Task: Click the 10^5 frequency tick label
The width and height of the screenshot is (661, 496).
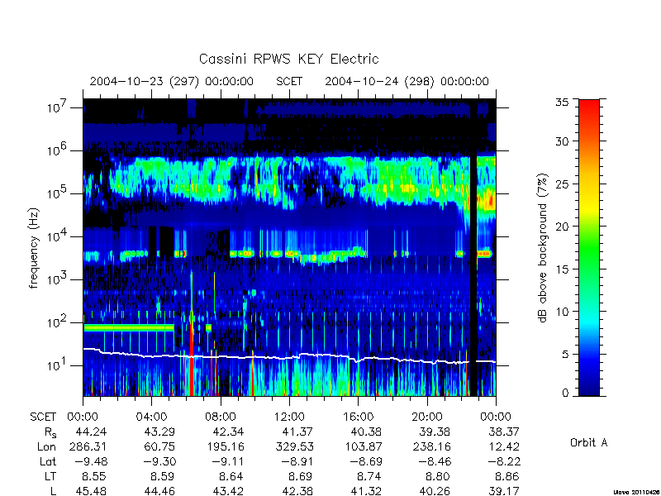Action: pyautogui.click(x=58, y=193)
